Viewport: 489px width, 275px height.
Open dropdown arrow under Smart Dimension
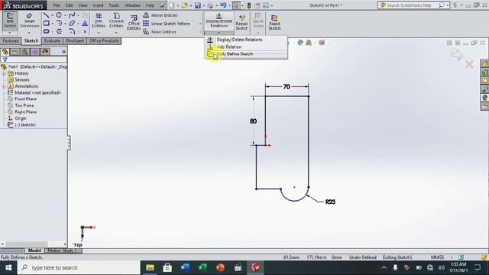coord(29,33)
